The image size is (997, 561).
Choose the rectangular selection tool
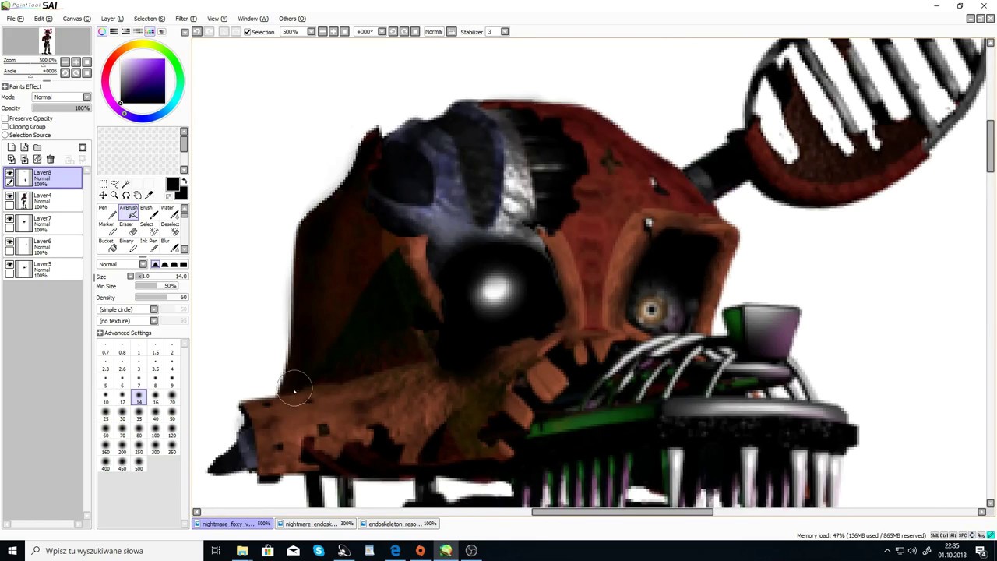pyautogui.click(x=103, y=184)
